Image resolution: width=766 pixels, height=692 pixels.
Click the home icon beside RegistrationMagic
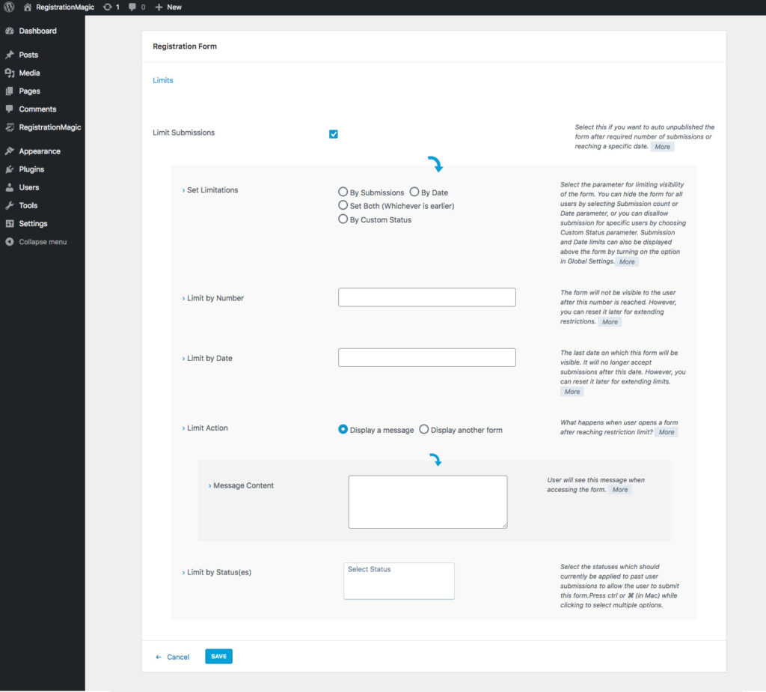tap(28, 7)
